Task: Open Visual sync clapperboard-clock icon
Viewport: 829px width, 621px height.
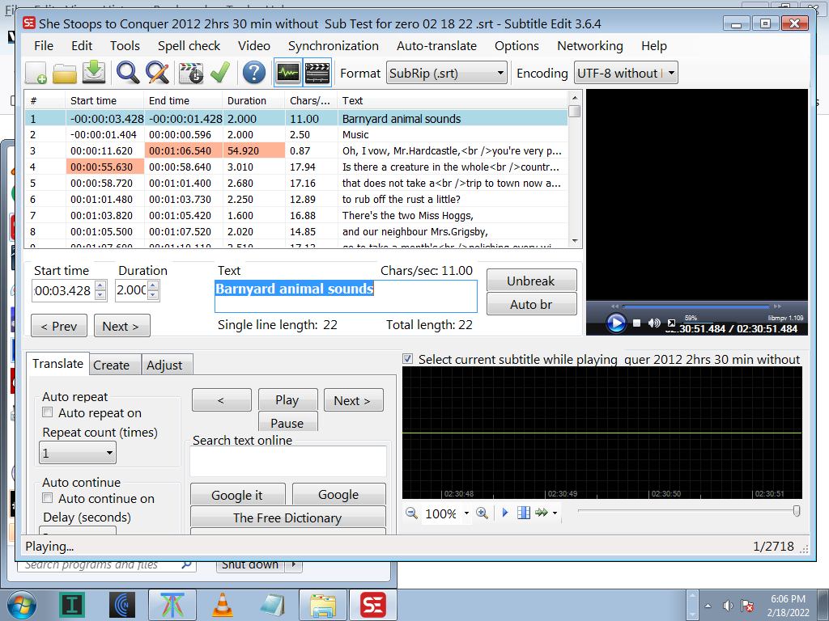Action: pos(191,73)
